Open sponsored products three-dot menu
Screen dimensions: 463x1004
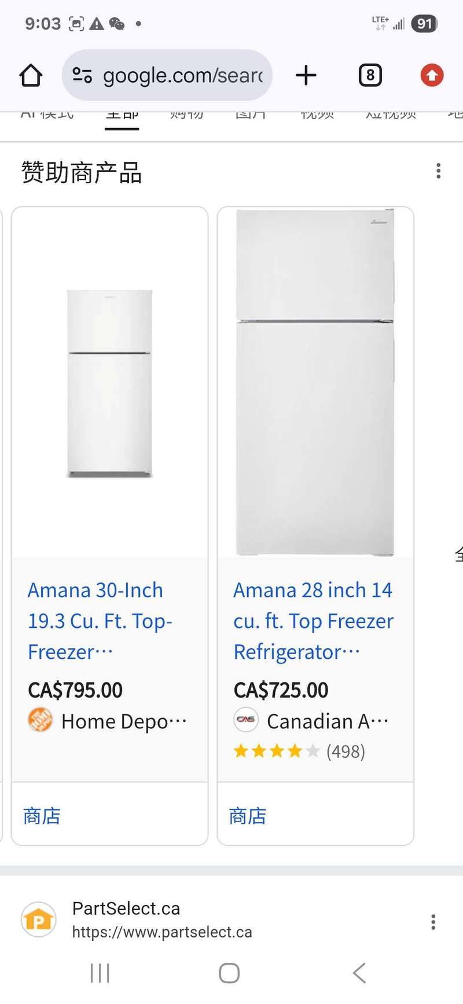(438, 171)
